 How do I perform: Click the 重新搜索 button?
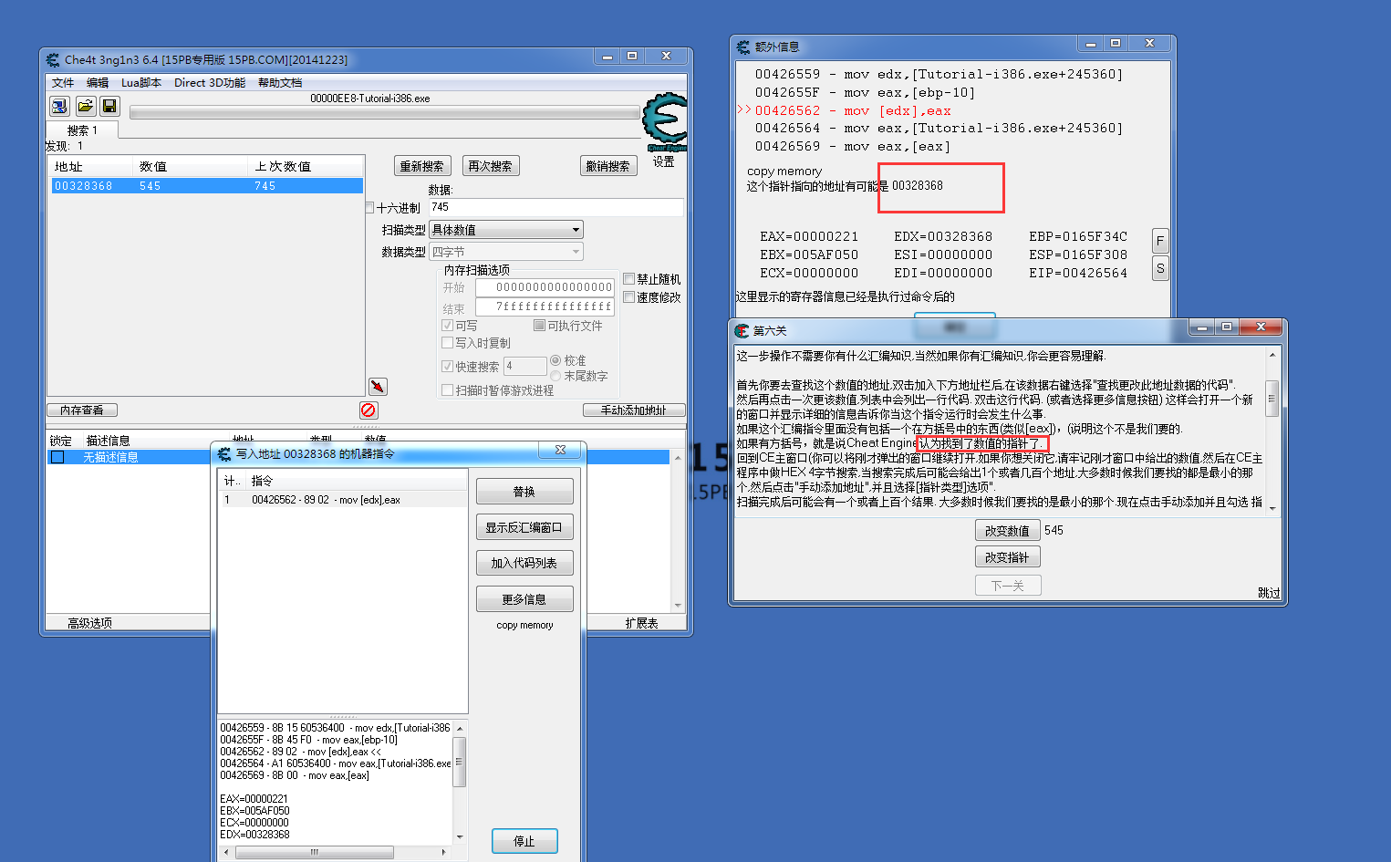coord(421,166)
